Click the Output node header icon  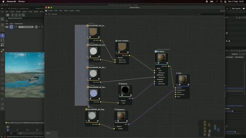point(177,73)
